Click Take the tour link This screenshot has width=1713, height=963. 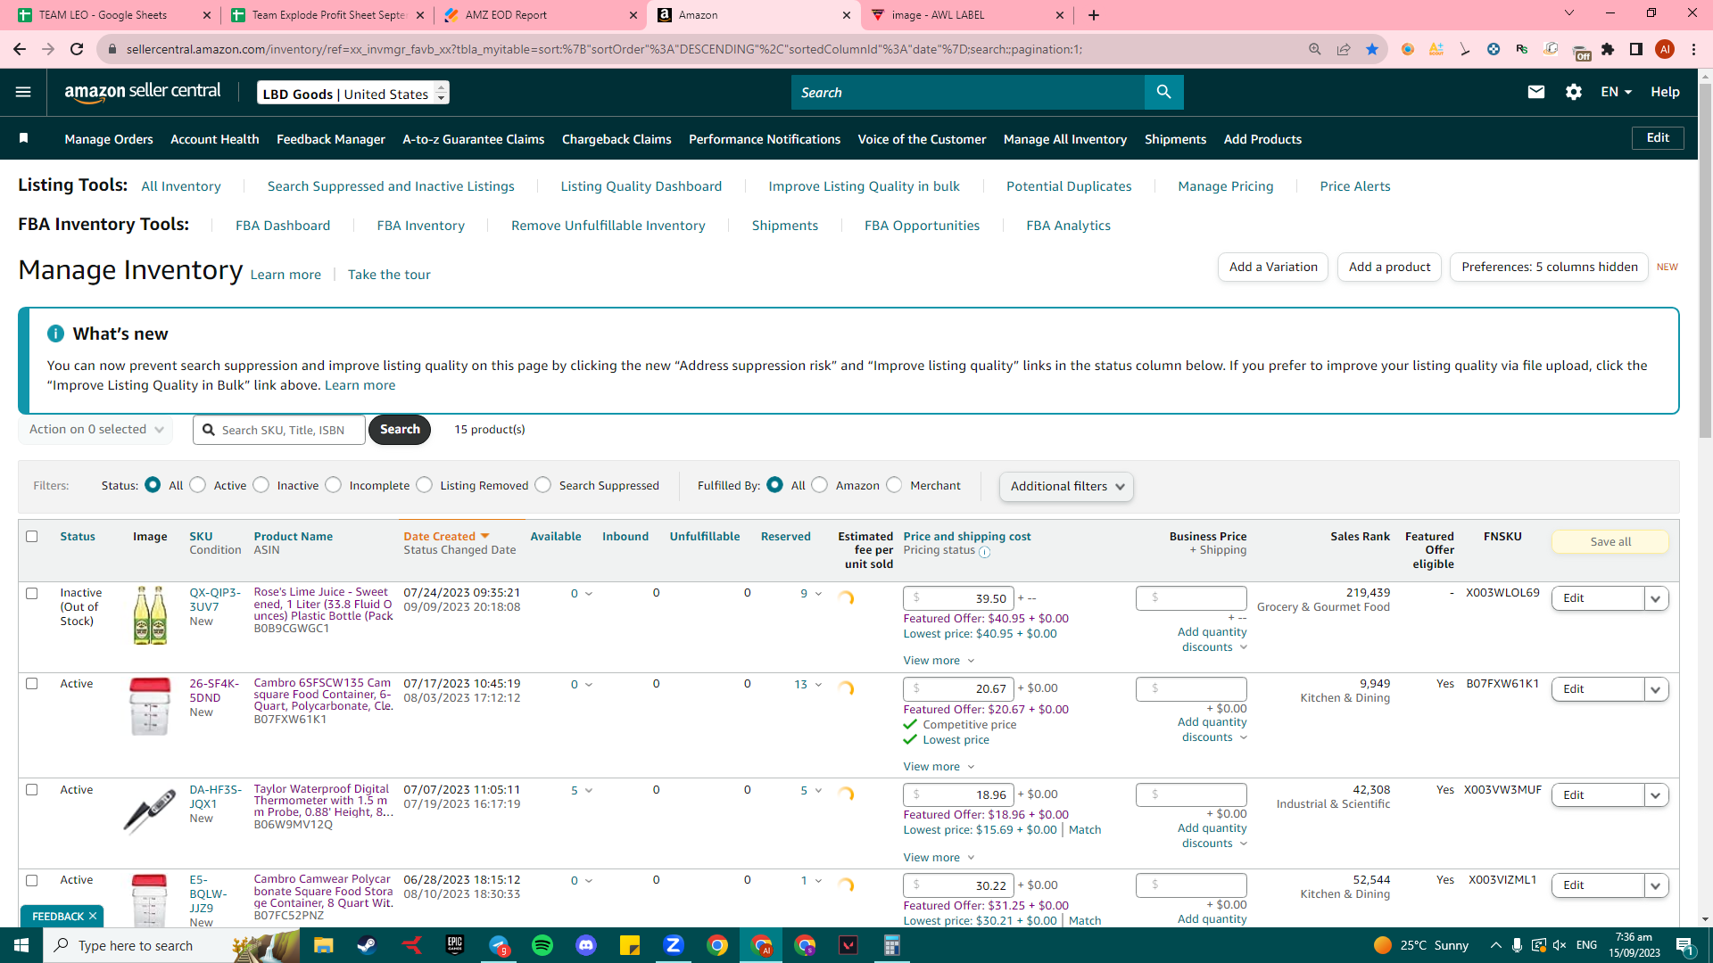[389, 275]
